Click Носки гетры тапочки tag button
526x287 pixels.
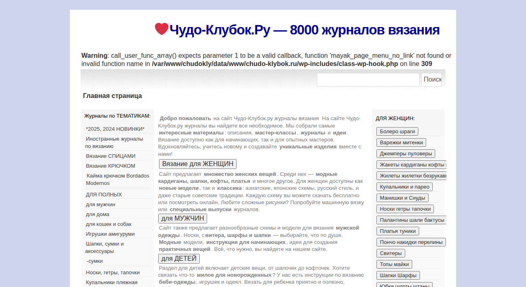click(405, 209)
